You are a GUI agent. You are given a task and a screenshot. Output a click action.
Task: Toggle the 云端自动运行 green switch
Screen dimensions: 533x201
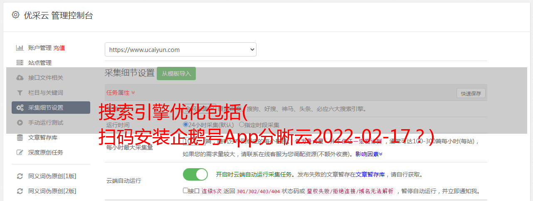click(x=195, y=174)
